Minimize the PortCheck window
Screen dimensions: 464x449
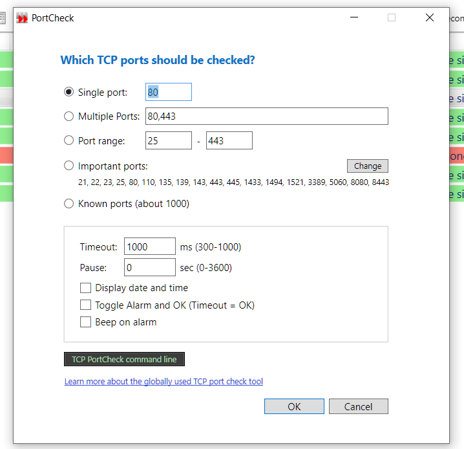[x=354, y=17]
